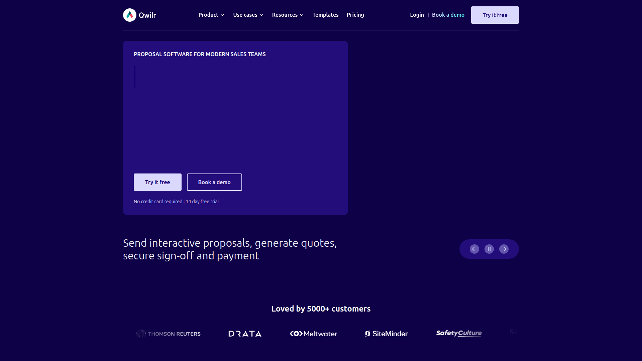Open the Product dropdown menu
The height and width of the screenshot is (361, 642).
[211, 15]
